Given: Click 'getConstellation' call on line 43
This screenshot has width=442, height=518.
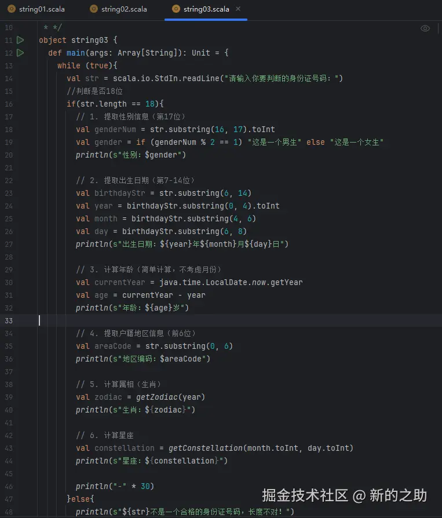Looking at the screenshot, I should coord(206,448).
